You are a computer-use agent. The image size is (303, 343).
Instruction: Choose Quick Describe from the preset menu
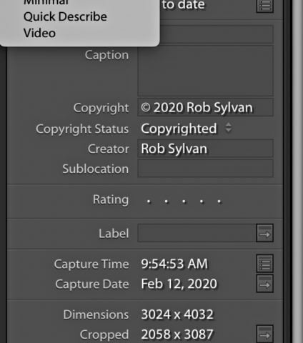[65, 16]
